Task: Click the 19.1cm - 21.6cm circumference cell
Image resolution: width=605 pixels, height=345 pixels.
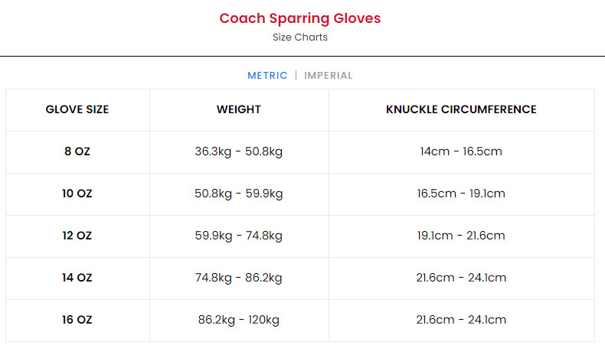Action: pyautogui.click(x=461, y=236)
